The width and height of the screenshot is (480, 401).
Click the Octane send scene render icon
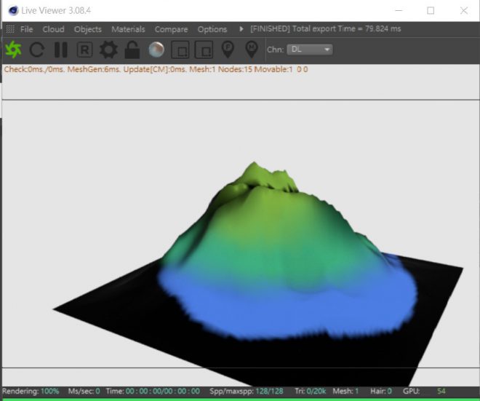coord(14,49)
